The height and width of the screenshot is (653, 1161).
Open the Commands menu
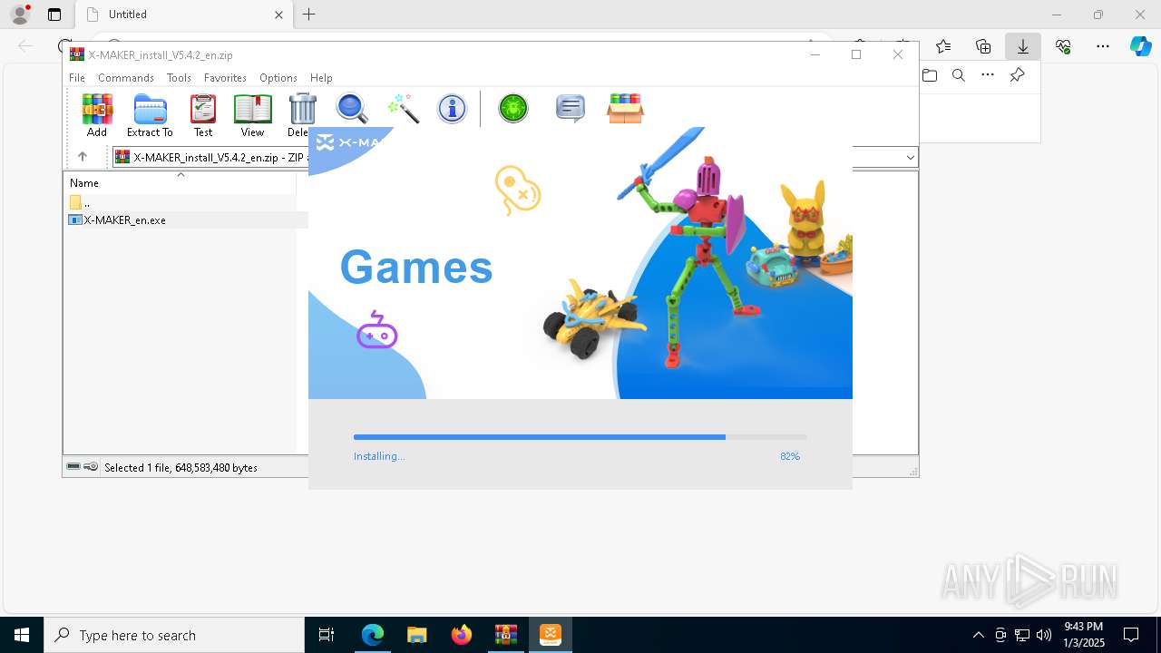click(126, 78)
